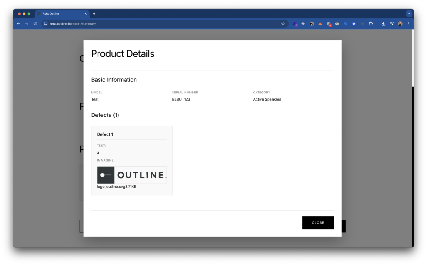Open the site information icon in address bar

pos(45,24)
